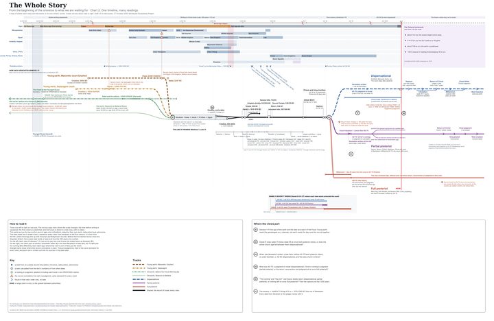Click the 'Key' legend heading
Screen dimensions: 494x321
pyautogui.click(x=12, y=260)
